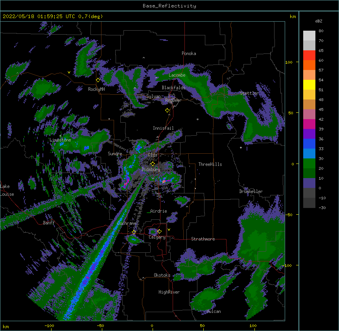339x331 pixels.
Task: Select the magenta 39–42 dBZ legend swatch
Action: tap(309, 124)
